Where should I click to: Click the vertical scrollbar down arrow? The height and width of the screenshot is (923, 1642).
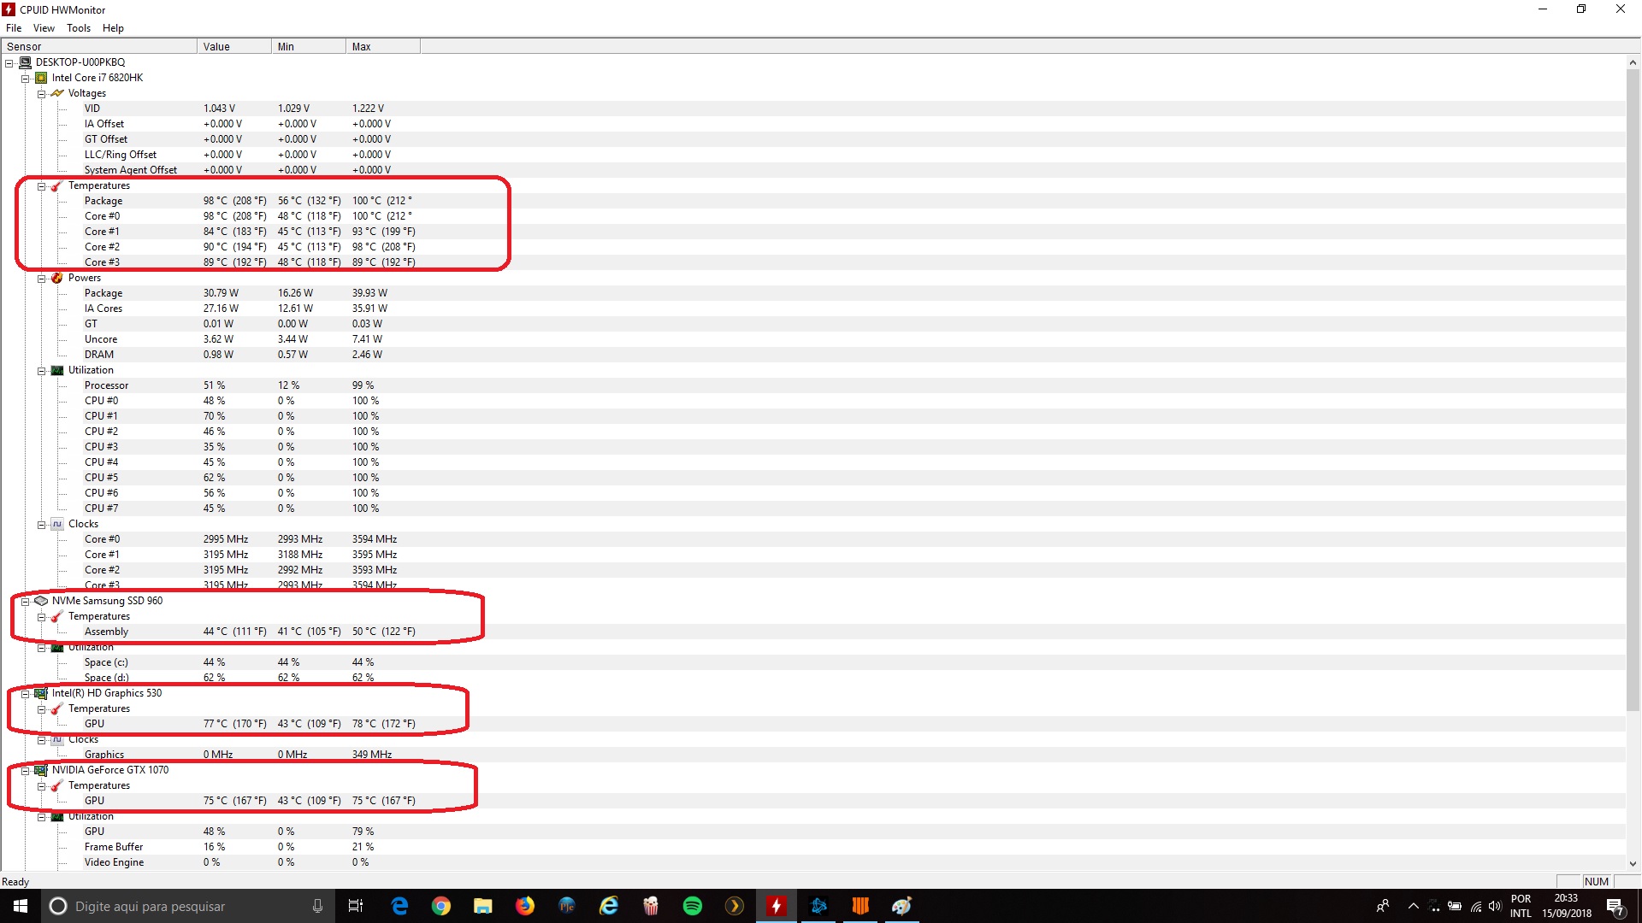click(1633, 864)
